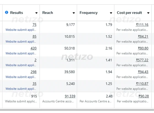This screenshot has width=154, height=113.
Task: Open the Frequency column dropdown arrow
Action: coord(111,13)
